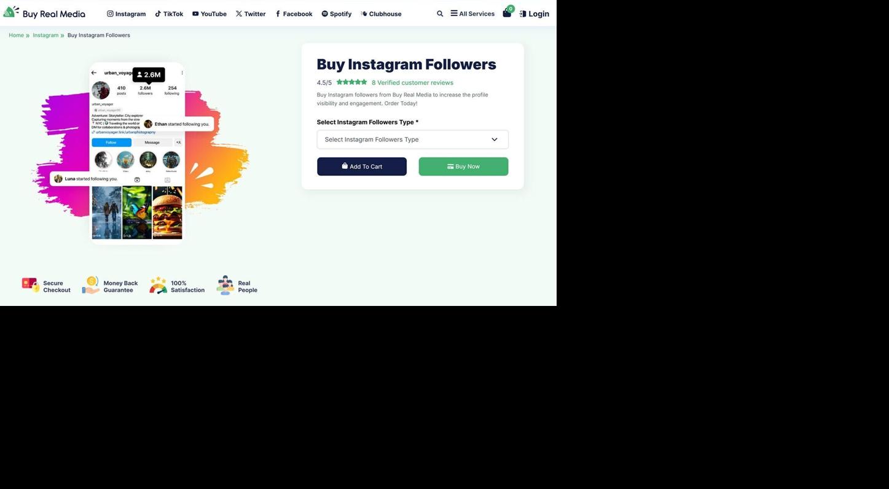Click the dropdown chevron arrow
The height and width of the screenshot is (489, 889).
tap(494, 139)
